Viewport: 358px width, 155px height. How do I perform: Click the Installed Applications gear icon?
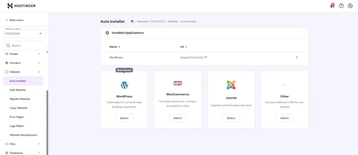pyautogui.click(x=107, y=33)
